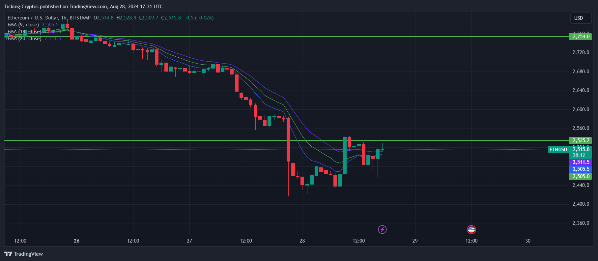Click the 2,720.0 price axis label

581,52
